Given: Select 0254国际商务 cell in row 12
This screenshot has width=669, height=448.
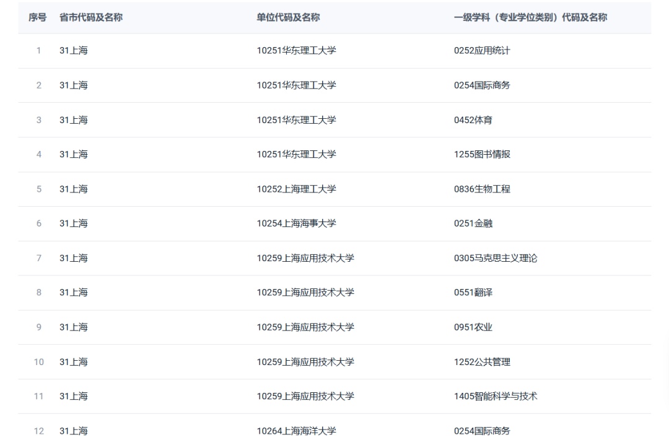Looking at the screenshot, I should click(x=482, y=431).
